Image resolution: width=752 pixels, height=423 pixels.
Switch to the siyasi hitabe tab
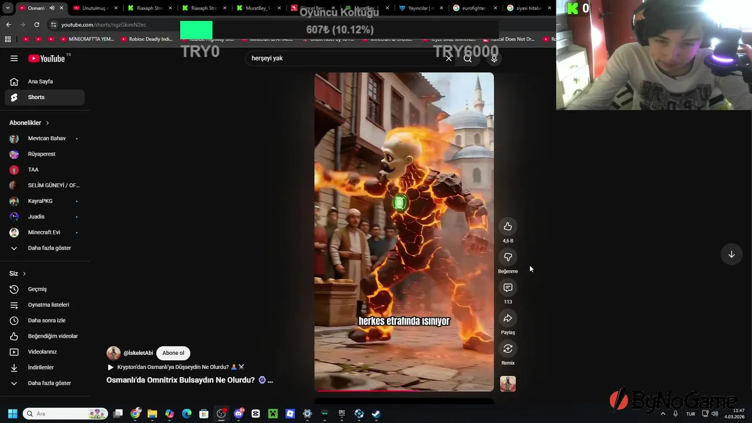pos(529,8)
